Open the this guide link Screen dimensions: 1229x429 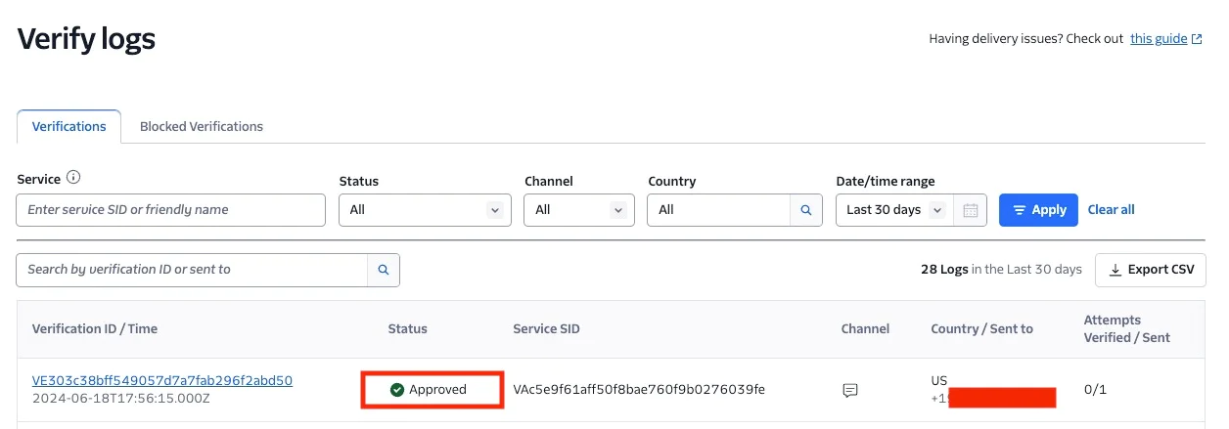(x=1158, y=39)
